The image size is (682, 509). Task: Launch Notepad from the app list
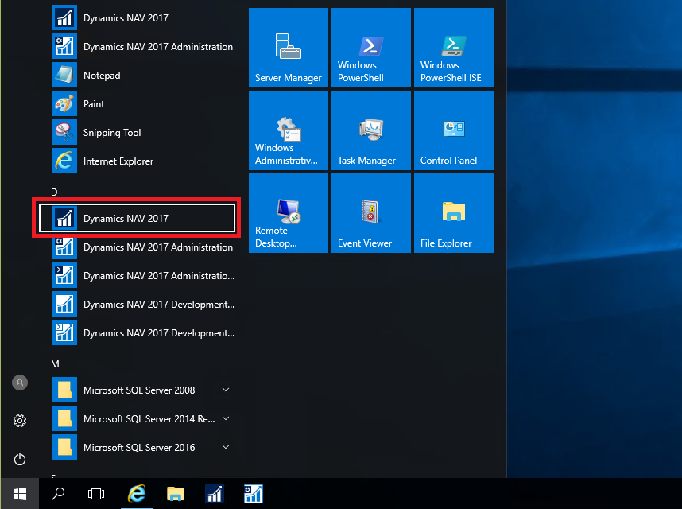coord(142,76)
